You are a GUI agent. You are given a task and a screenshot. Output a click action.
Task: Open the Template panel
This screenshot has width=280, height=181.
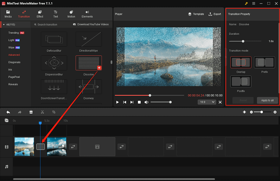196,14
